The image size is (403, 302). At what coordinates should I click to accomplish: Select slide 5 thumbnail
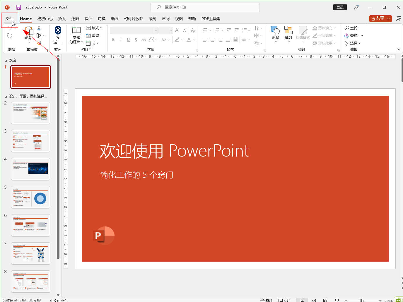[30, 197]
